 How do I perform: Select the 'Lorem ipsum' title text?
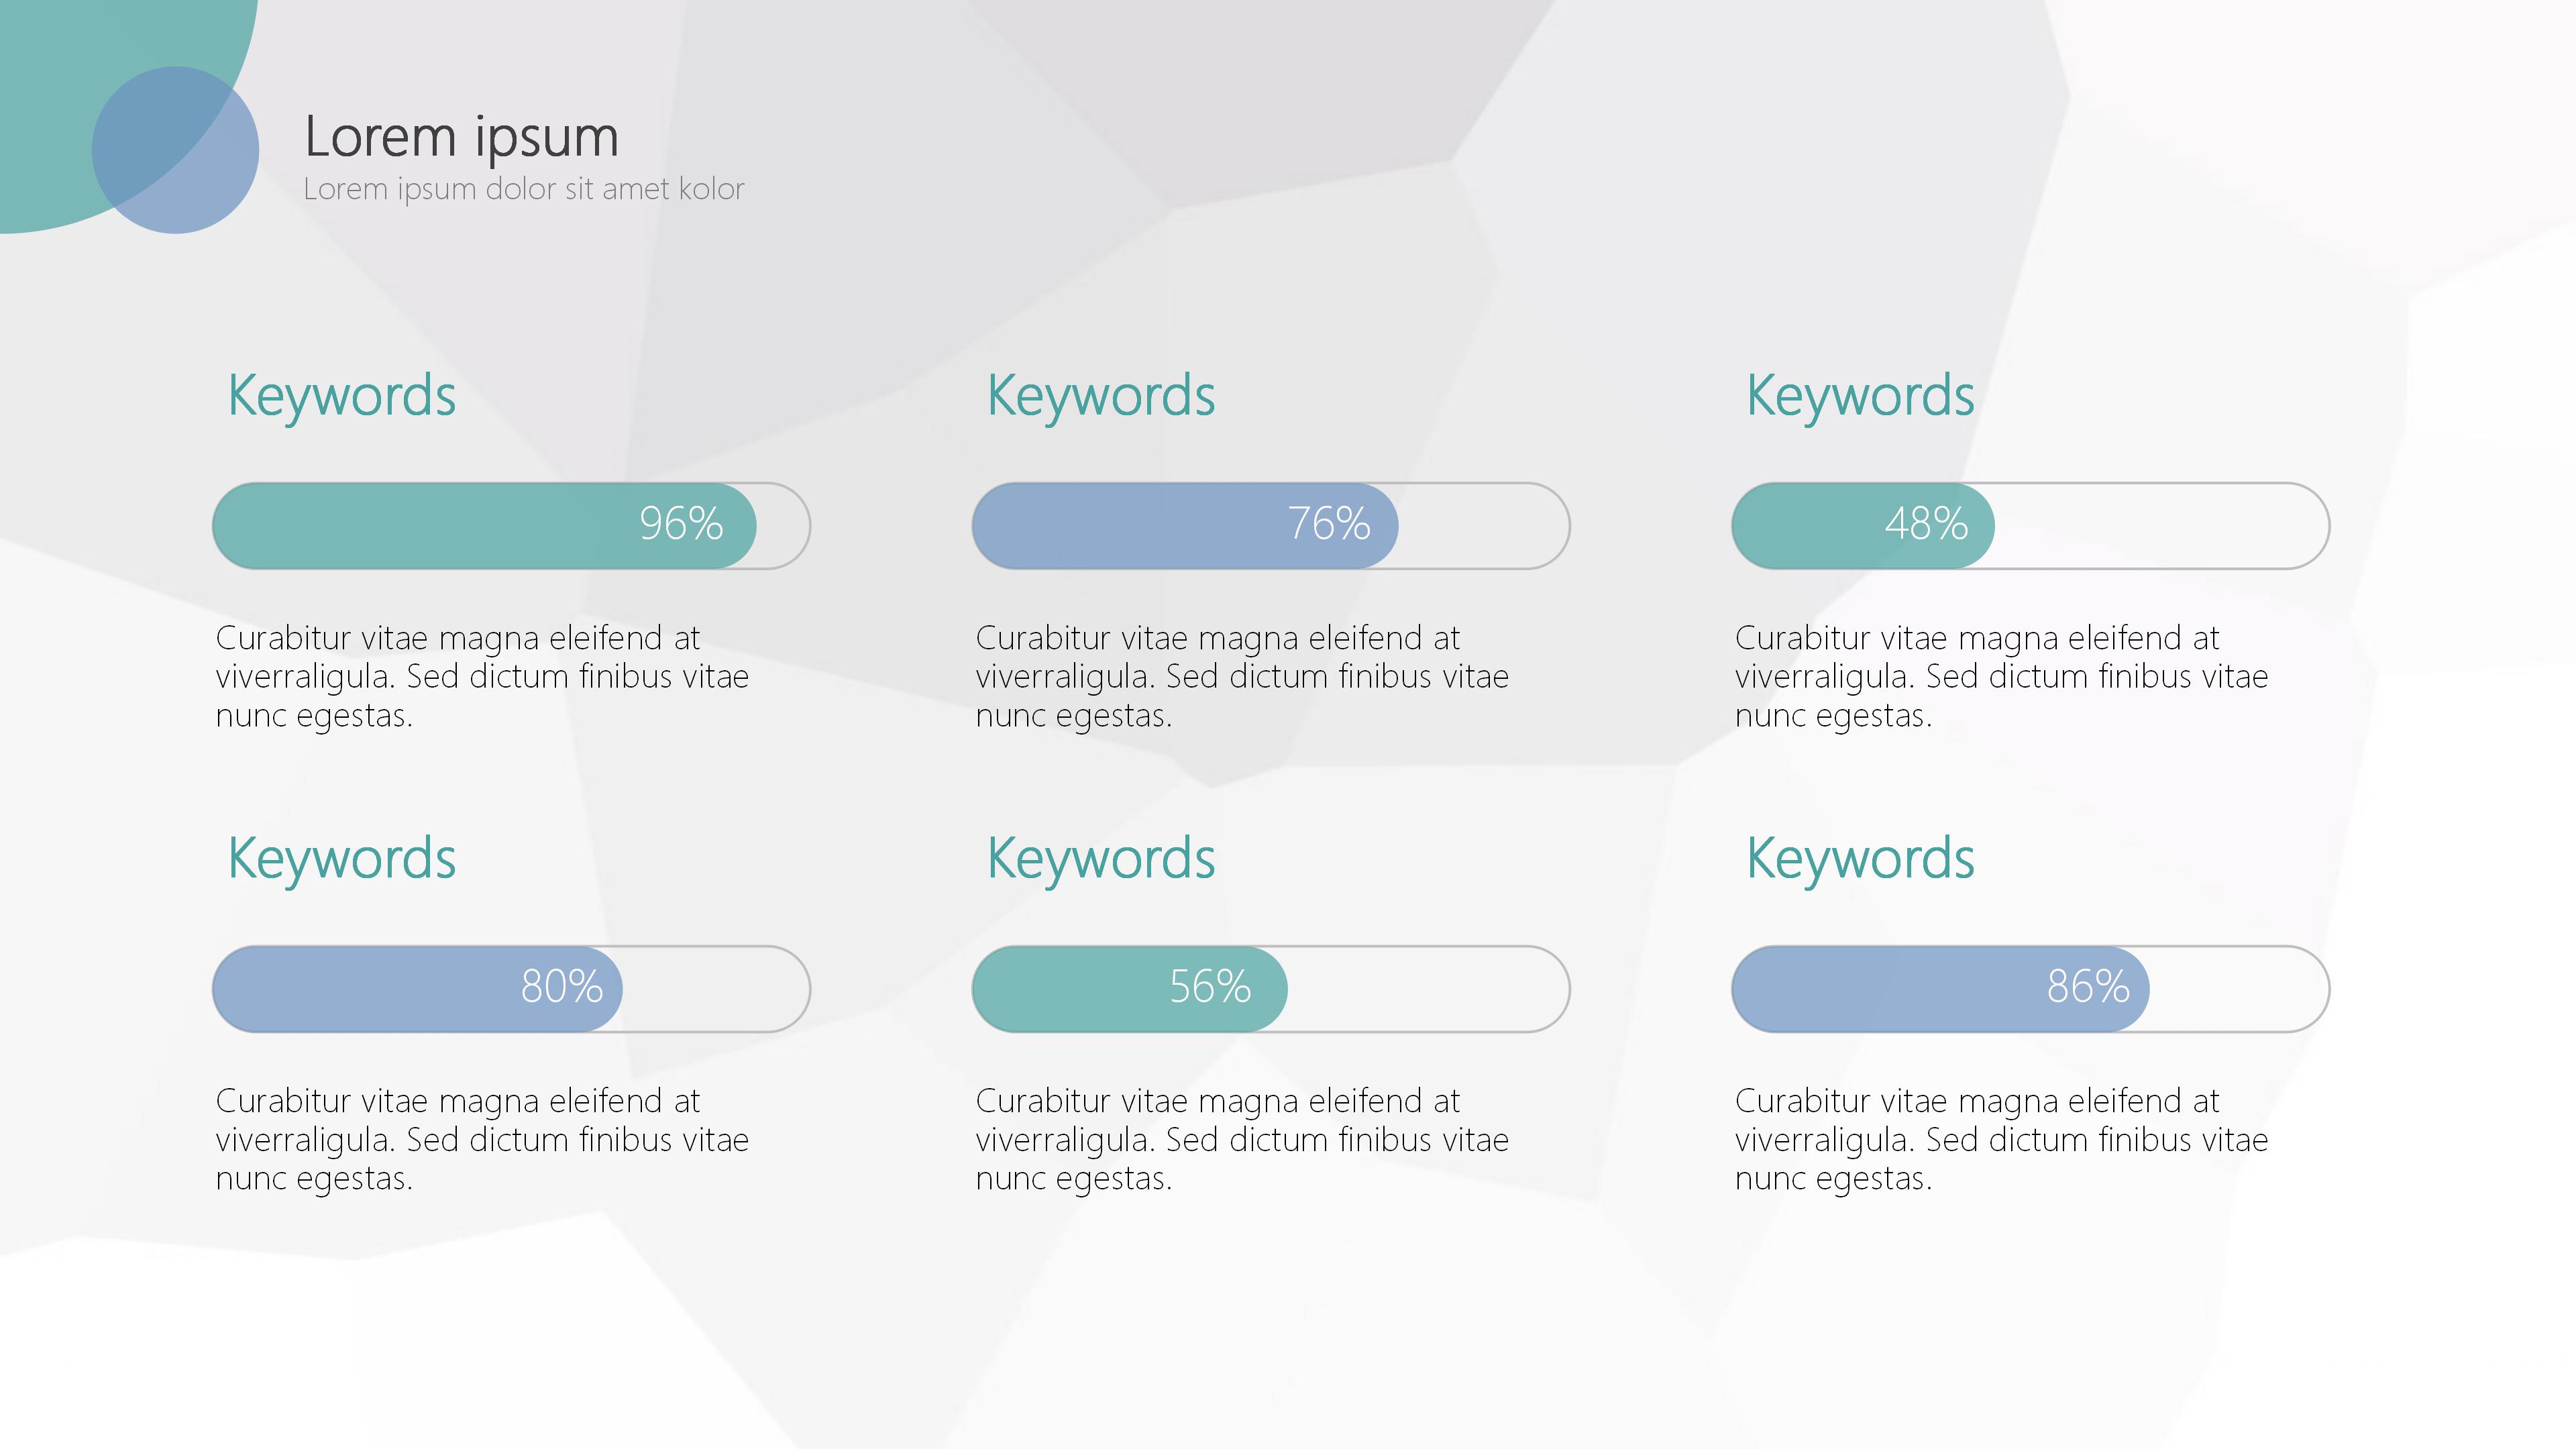point(461,136)
